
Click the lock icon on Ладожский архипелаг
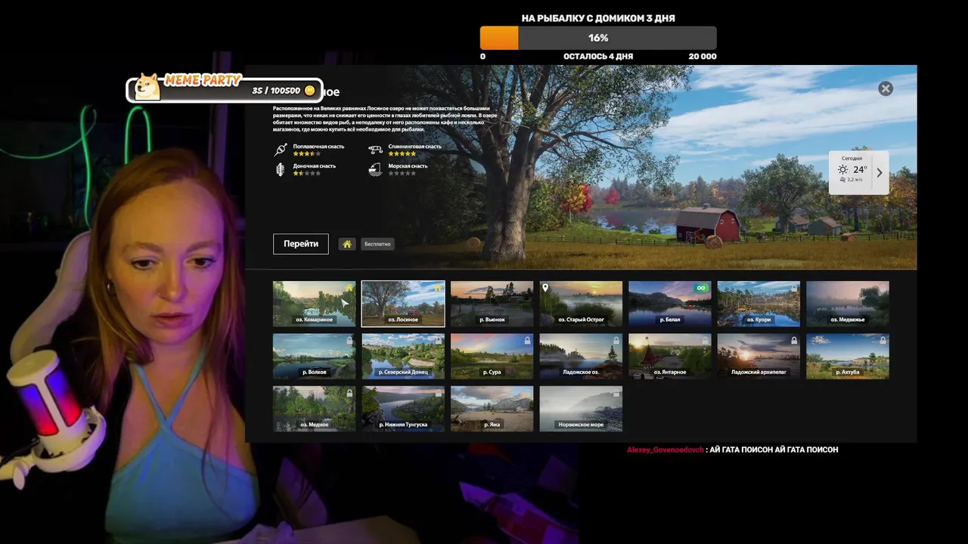point(794,341)
